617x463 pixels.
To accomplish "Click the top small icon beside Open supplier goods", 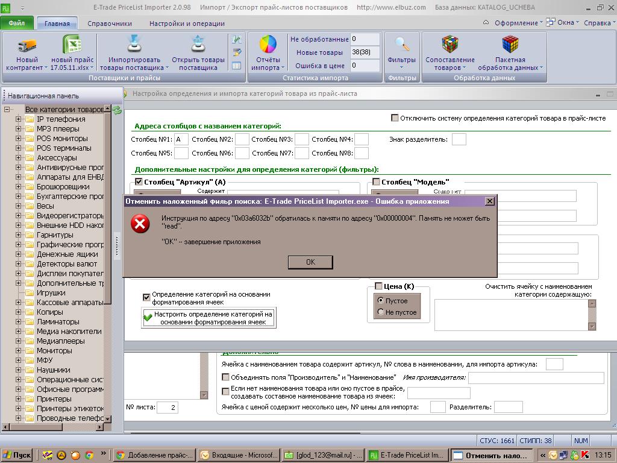I will tap(236, 39).
